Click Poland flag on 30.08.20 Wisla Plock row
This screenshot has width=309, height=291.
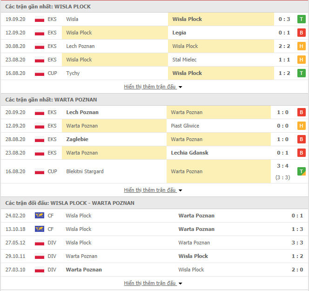(40, 47)
